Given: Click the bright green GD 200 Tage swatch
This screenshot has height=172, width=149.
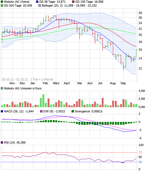Looking at the screenshot, I should (x=2, y=5).
